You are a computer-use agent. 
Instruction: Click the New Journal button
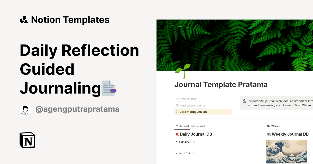(x=186, y=99)
